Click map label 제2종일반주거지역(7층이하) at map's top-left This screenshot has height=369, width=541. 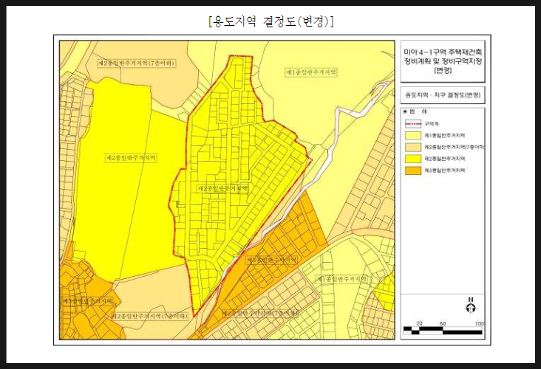(x=137, y=63)
